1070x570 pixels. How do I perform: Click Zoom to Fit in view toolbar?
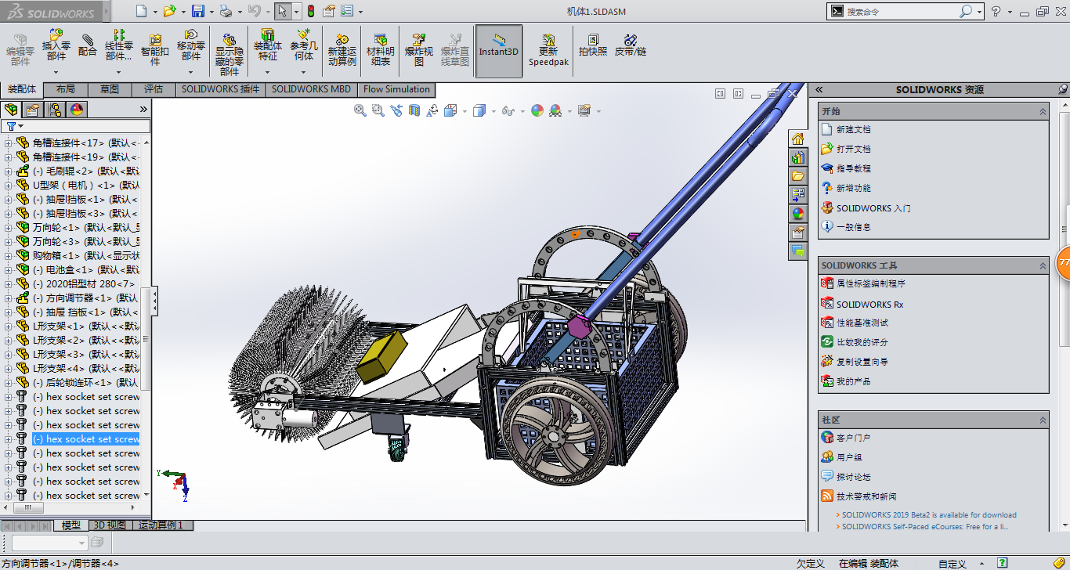(x=360, y=110)
